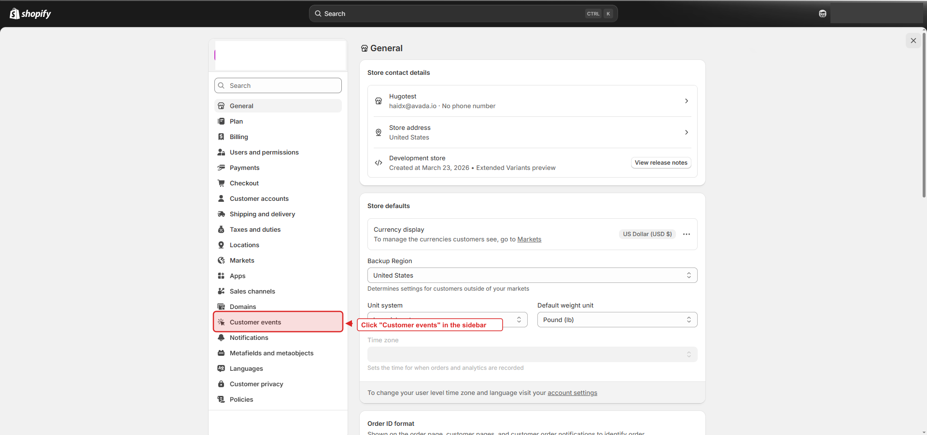Click the Plan icon in sidebar
The image size is (927, 435).
click(221, 121)
